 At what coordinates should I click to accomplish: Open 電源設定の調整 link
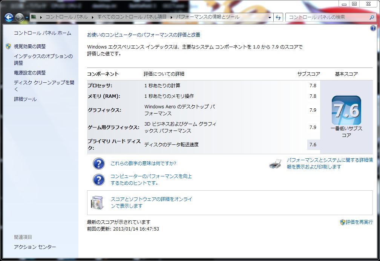pyautogui.click(x=30, y=73)
